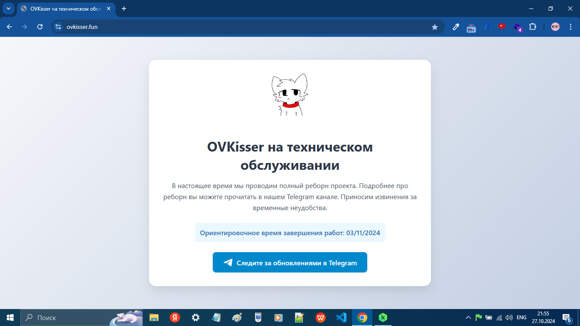The width and height of the screenshot is (580, 326).
Task: Switch the ENG input language
Action: (521, 318)
